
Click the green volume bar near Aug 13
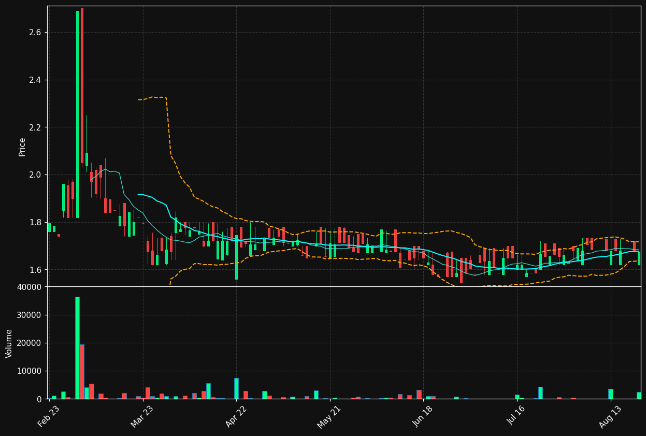click(x=611, y=394)
